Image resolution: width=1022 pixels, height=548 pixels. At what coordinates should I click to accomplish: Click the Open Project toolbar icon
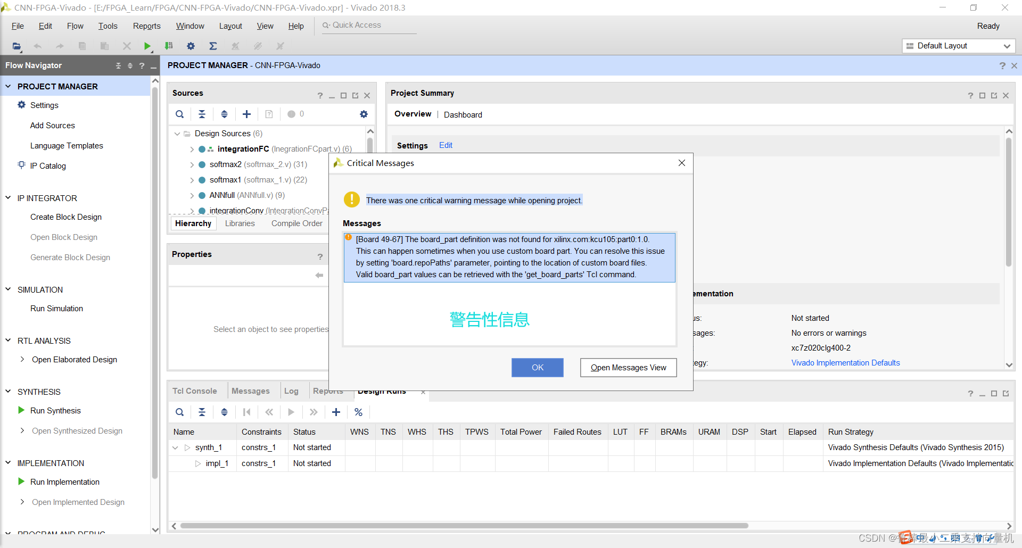coord(17,46)
